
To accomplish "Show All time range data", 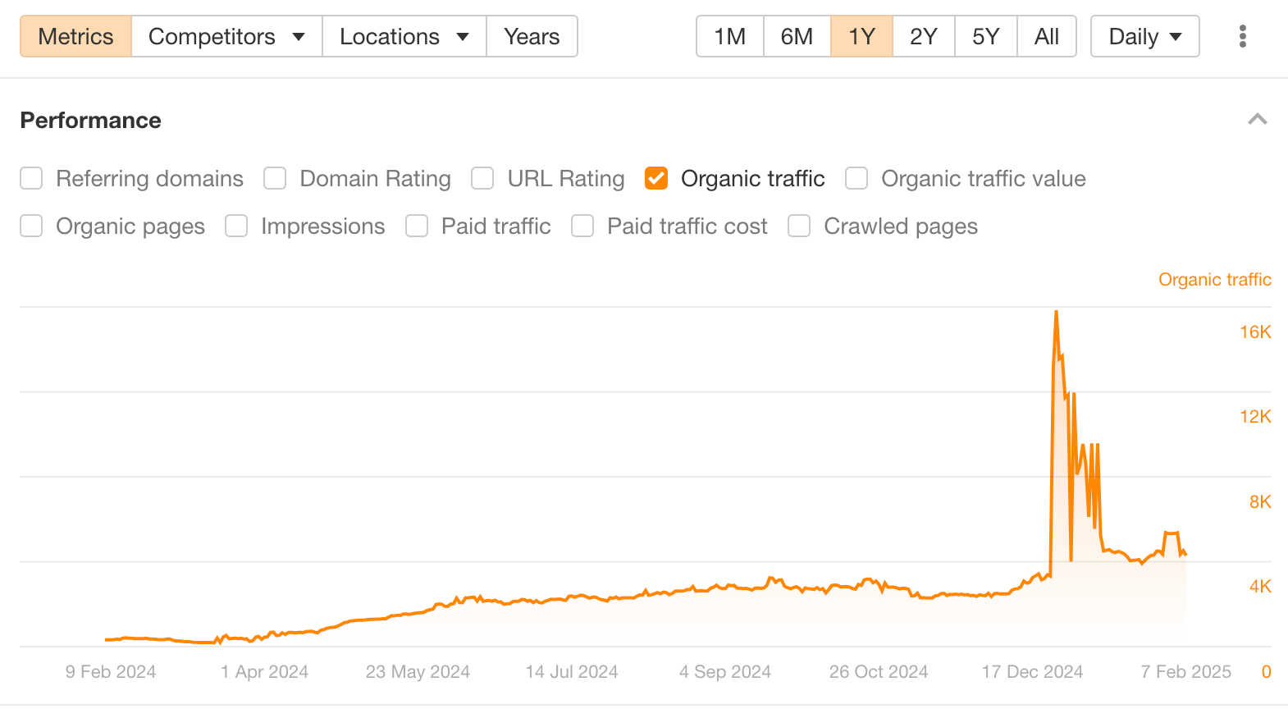I will click(x=1046, y=36).
